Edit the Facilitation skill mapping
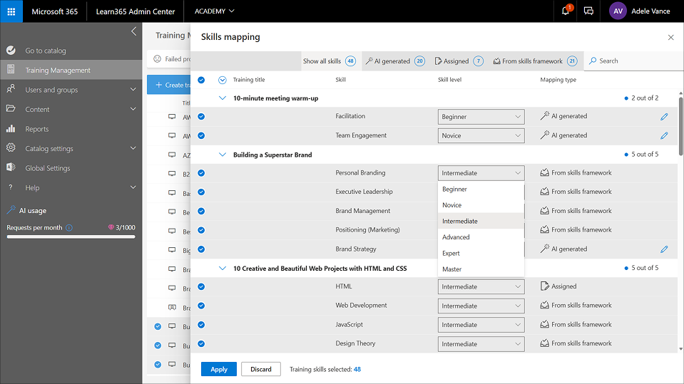Image resolution: width=684 pixels, height=384 pixels. (x=664, y=116)
